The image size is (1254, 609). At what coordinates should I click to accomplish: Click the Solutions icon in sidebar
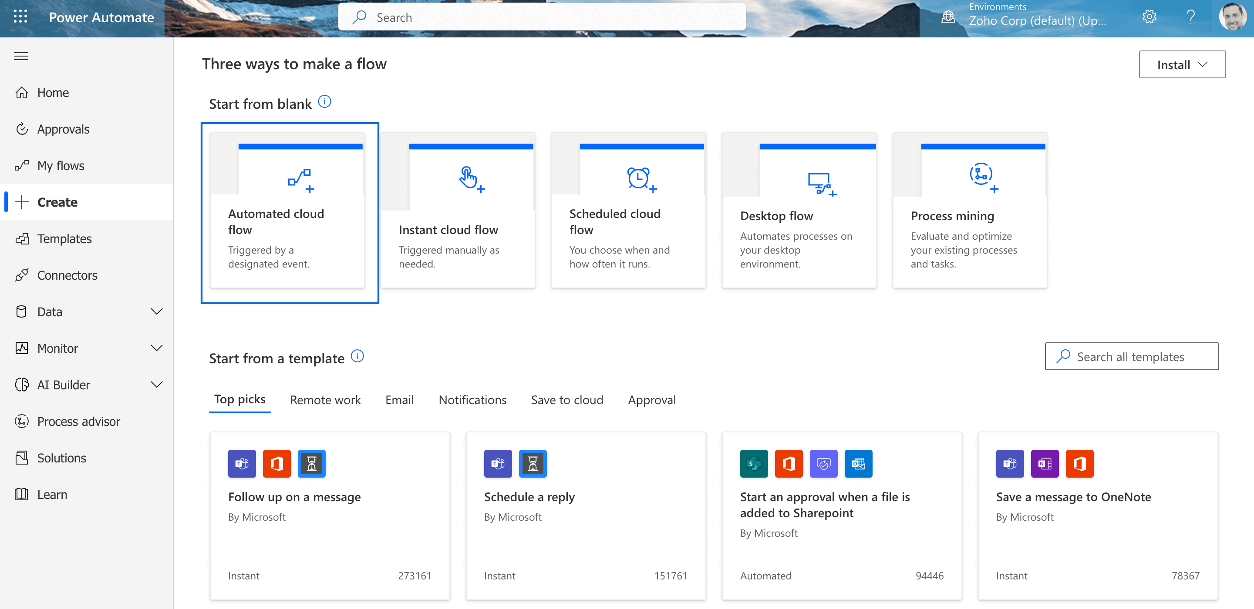[x=22, y=457]
